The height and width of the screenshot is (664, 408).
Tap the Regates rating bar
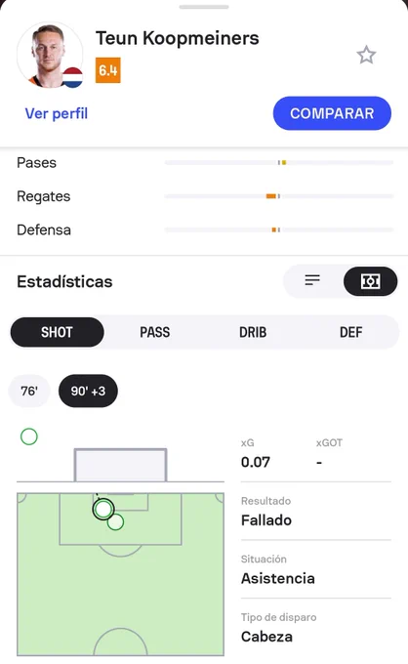click(x=279, y=196)
